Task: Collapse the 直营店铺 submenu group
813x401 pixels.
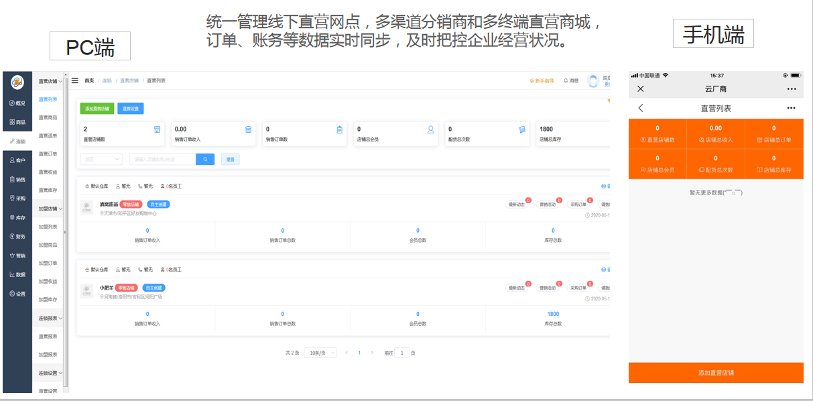Action: coord(51,81)
